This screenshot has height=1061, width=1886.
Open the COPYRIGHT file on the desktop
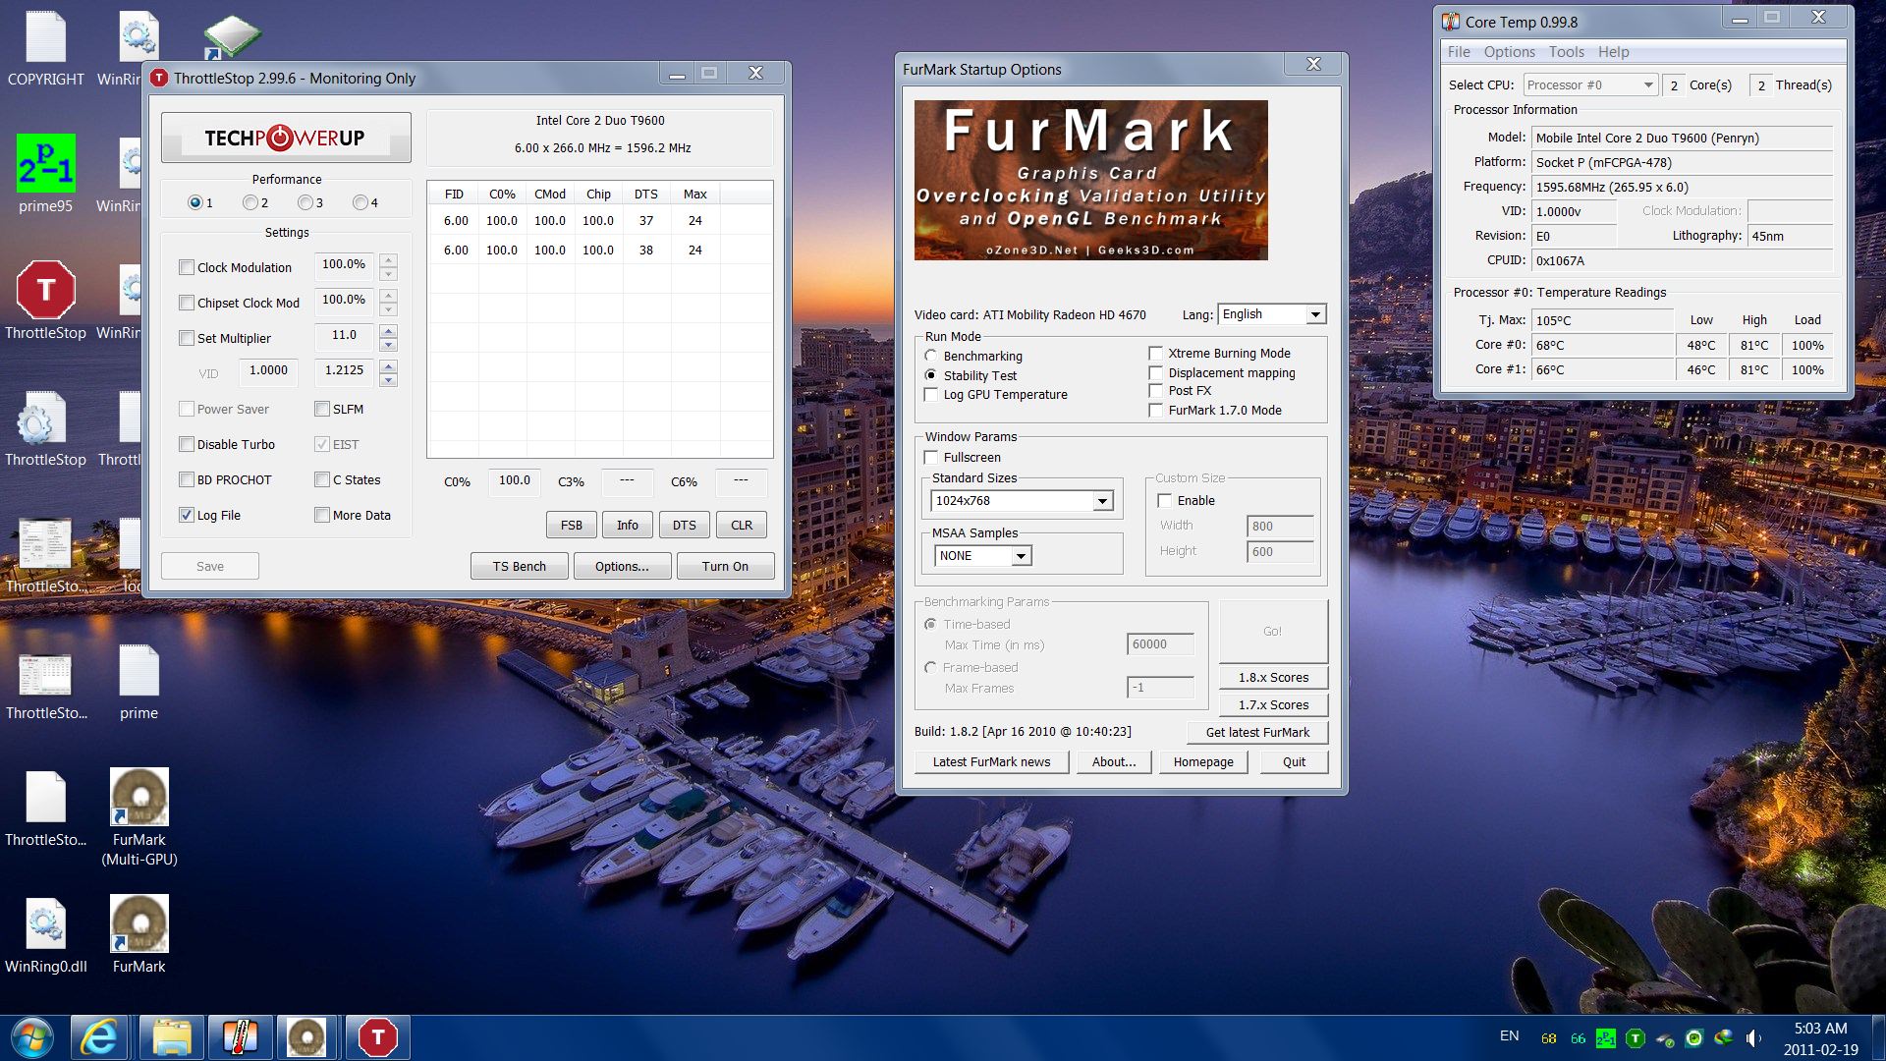click(x=45, y=49)
